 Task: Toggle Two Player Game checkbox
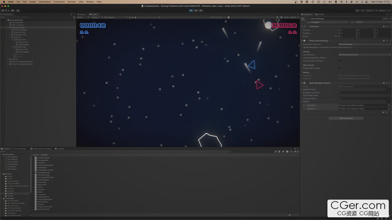click(x=339, y=96)
